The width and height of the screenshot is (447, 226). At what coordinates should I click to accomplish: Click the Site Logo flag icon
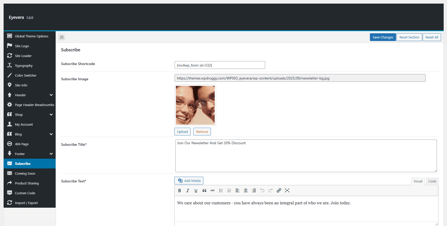click(10, 46)
